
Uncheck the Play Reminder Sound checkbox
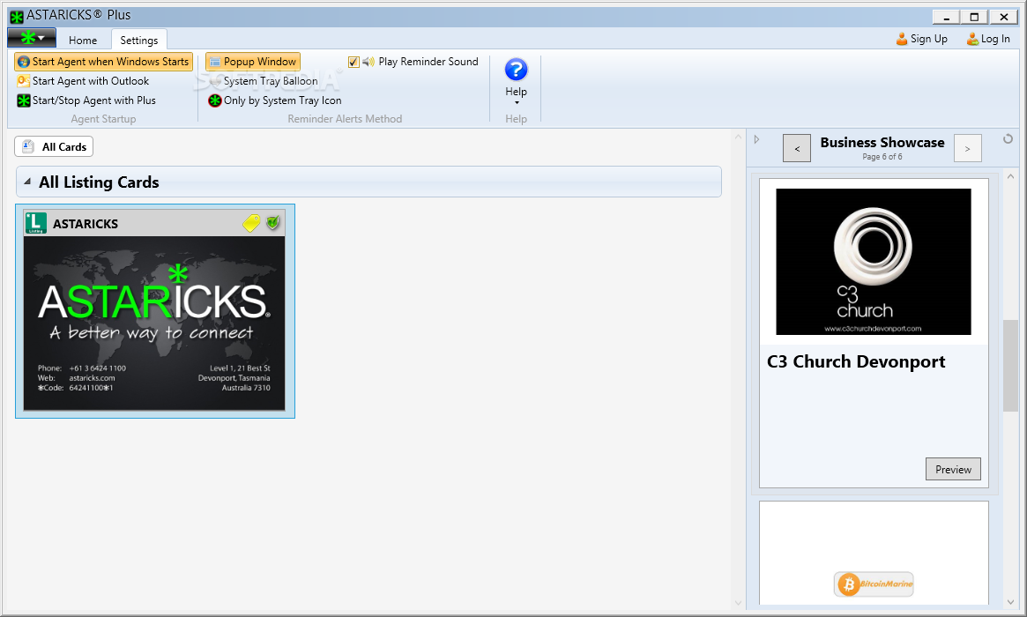point(353,62)
